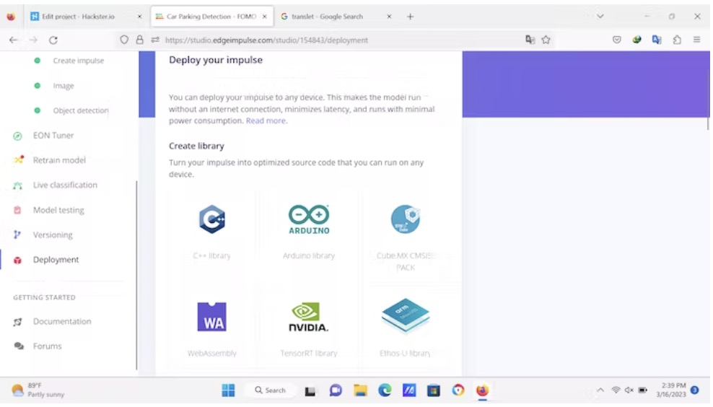Click the bookmark star in address bar
Viewport: 713px width, 407px height.
pyautogui.click(x=546, y=40)
